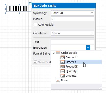Select the Discount field
The image size is (106, 93).
pos(71,57)
